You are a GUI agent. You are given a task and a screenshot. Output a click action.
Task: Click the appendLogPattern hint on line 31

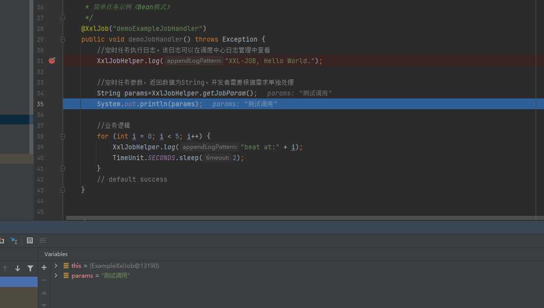coord(194,61)
